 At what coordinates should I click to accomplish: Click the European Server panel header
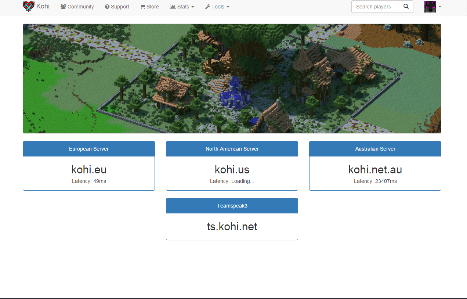89,149
